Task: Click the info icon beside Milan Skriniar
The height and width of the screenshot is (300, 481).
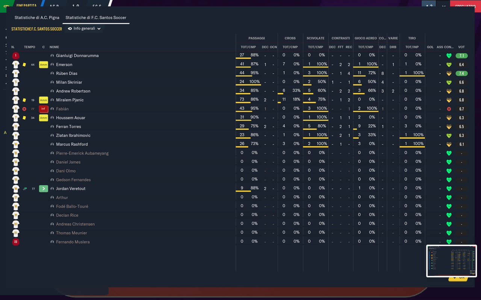Action: tap(53, 82)
